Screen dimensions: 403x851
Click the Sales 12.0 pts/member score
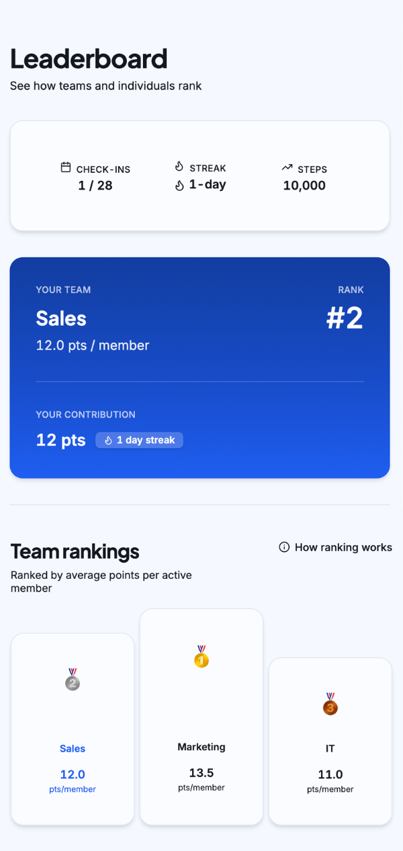72,774
